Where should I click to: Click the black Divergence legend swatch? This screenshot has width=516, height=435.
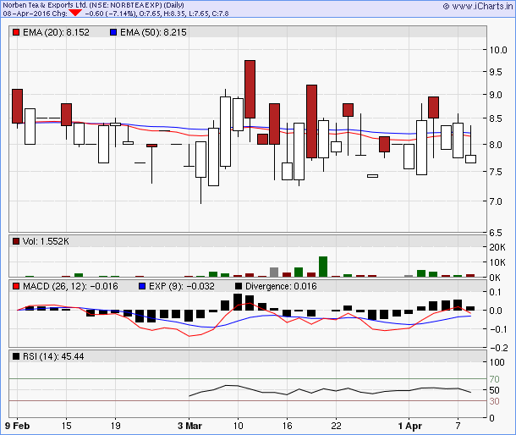click(x=239, y=286)
